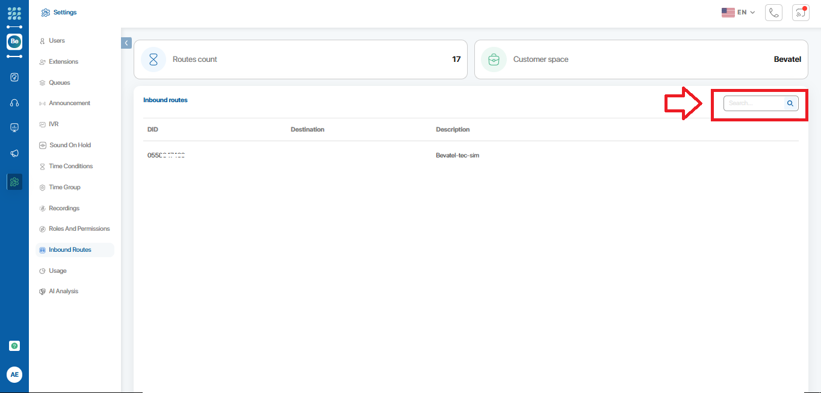The image size is (821, 393).
Task: Click the Bevatel-tec-sim route row
Action: (x=457, y=156)
